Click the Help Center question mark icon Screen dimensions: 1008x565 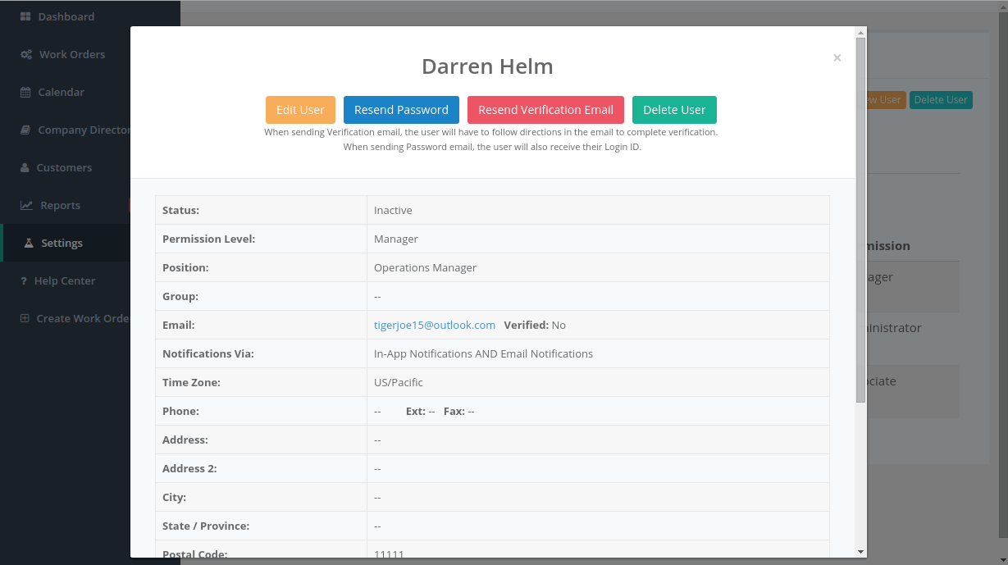pyautogui.click(x=24, y=280)
